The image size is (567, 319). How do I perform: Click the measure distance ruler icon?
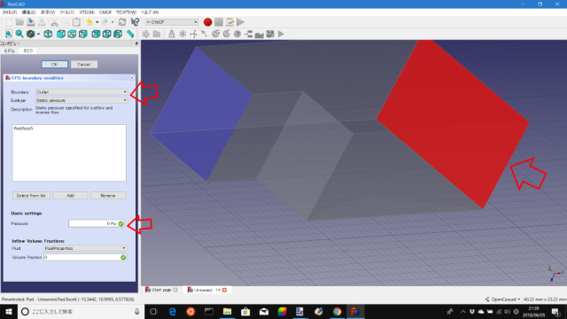tap(130, 34)
